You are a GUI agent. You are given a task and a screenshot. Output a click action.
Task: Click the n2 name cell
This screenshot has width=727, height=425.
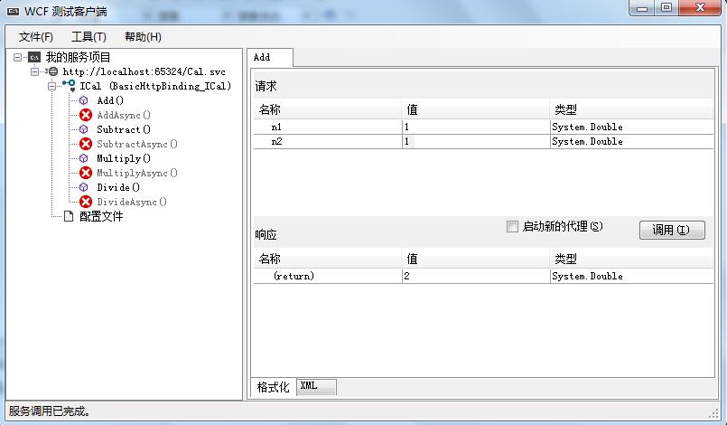[x=327, y=141]
